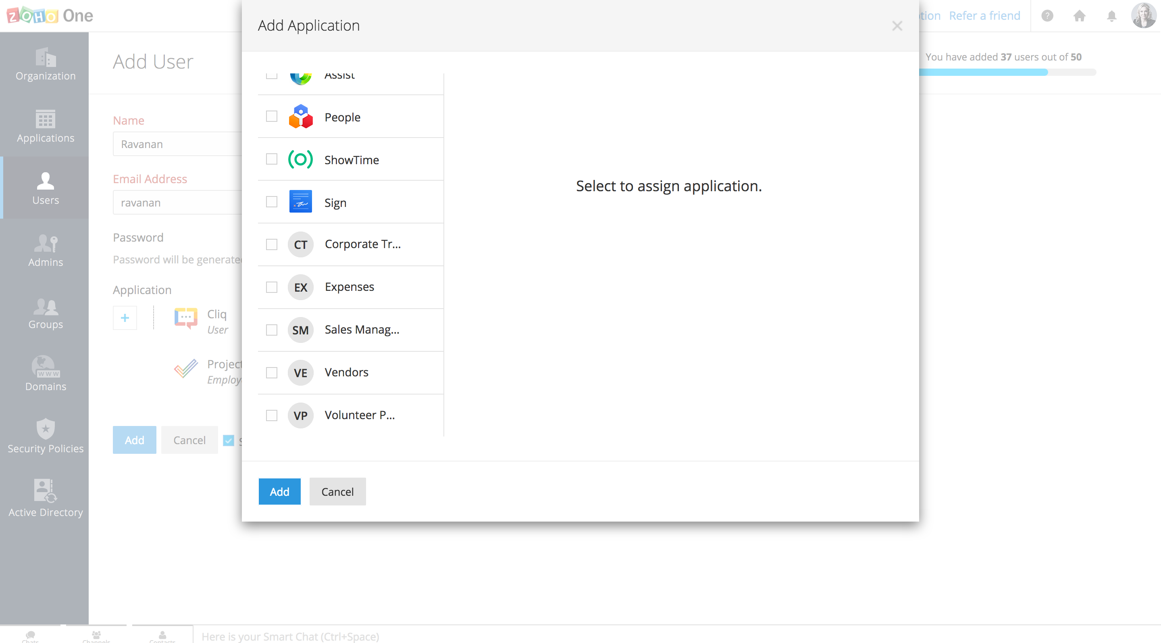Check the Volunteer P... application checkbox
This screenshot has height=643, width=1161.
point(271,415)
